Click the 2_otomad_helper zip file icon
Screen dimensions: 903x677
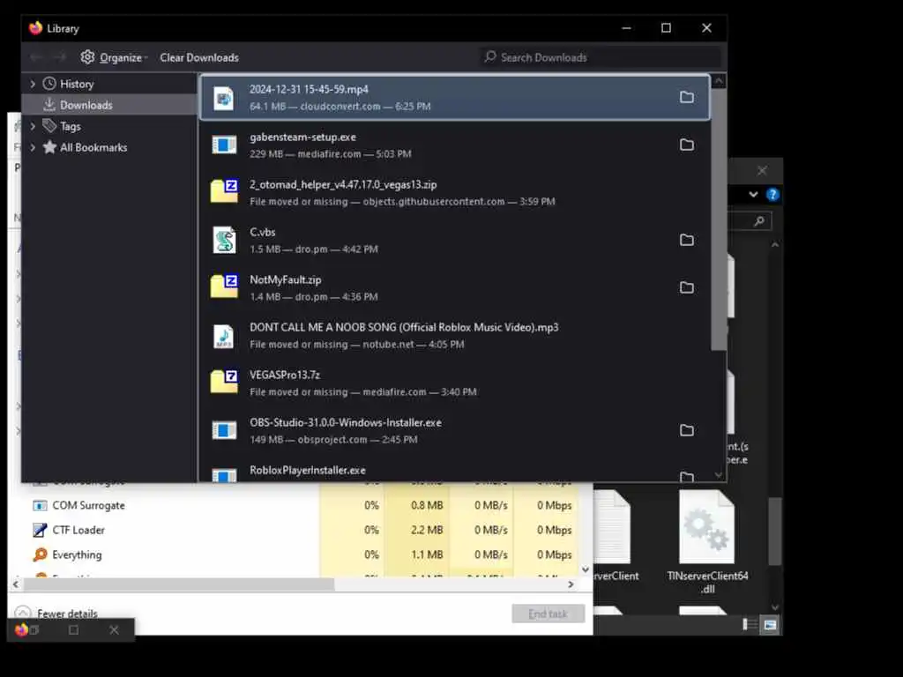pyautogui.click(x=224, y=191)
